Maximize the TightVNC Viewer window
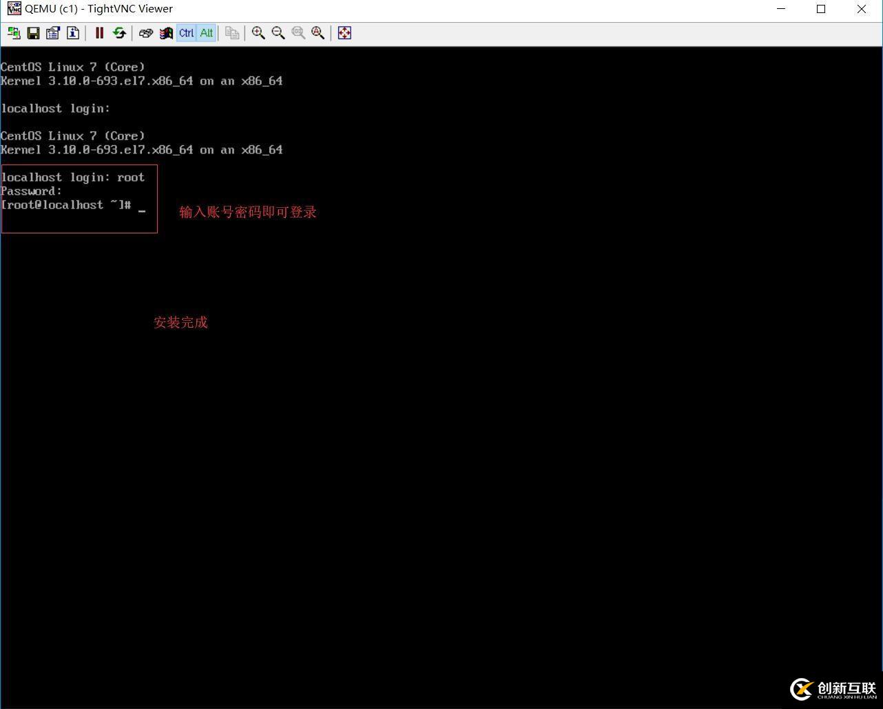The height and width of the screenshot is (709, 883). (821, 9)
